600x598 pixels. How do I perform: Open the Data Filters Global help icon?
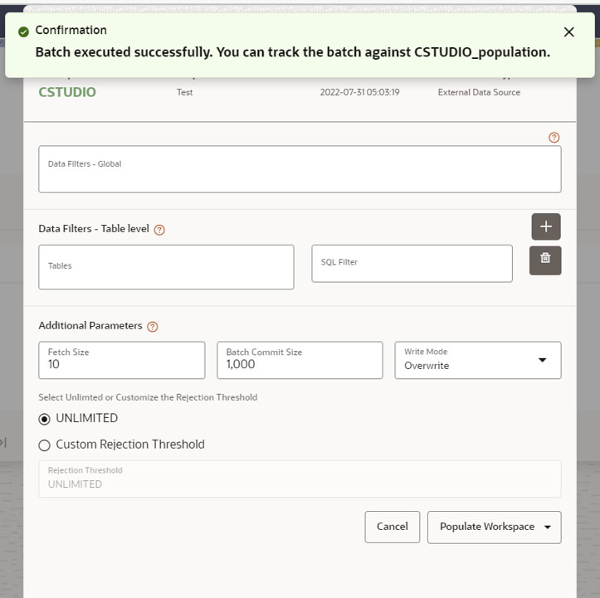pyautogui.click(x=554, y=137)
